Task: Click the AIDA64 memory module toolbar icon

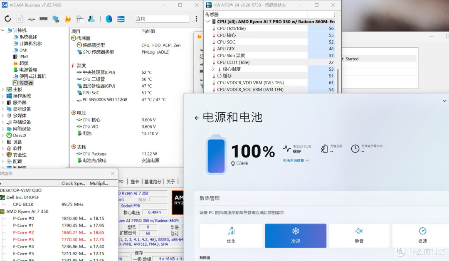Action: [x=44, y=19]
